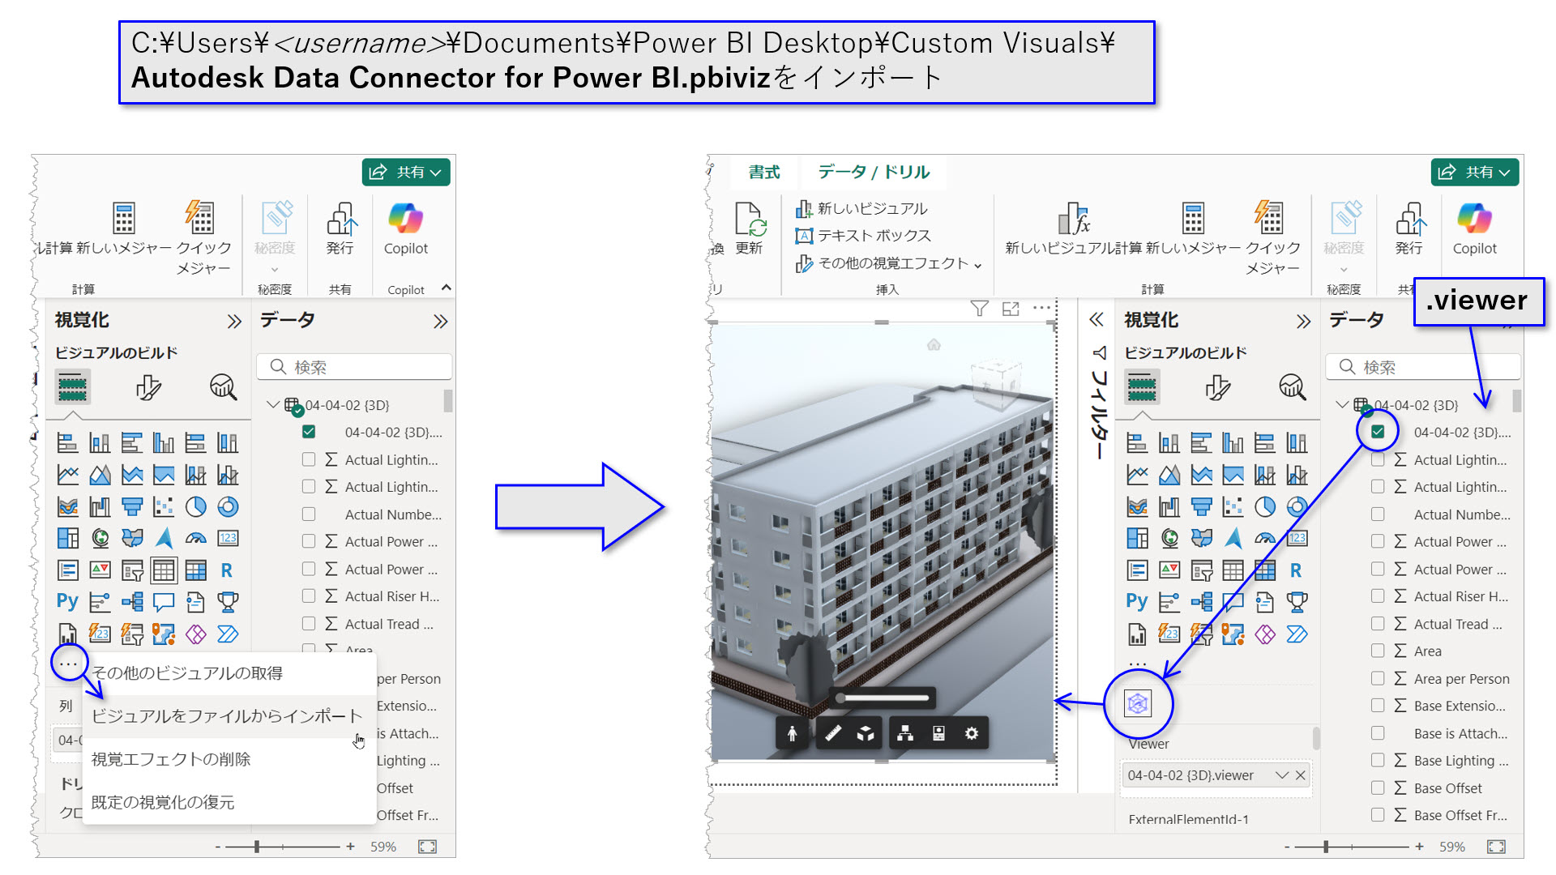
Task: Select the pie chart visual icon
Action: (196, 506)
